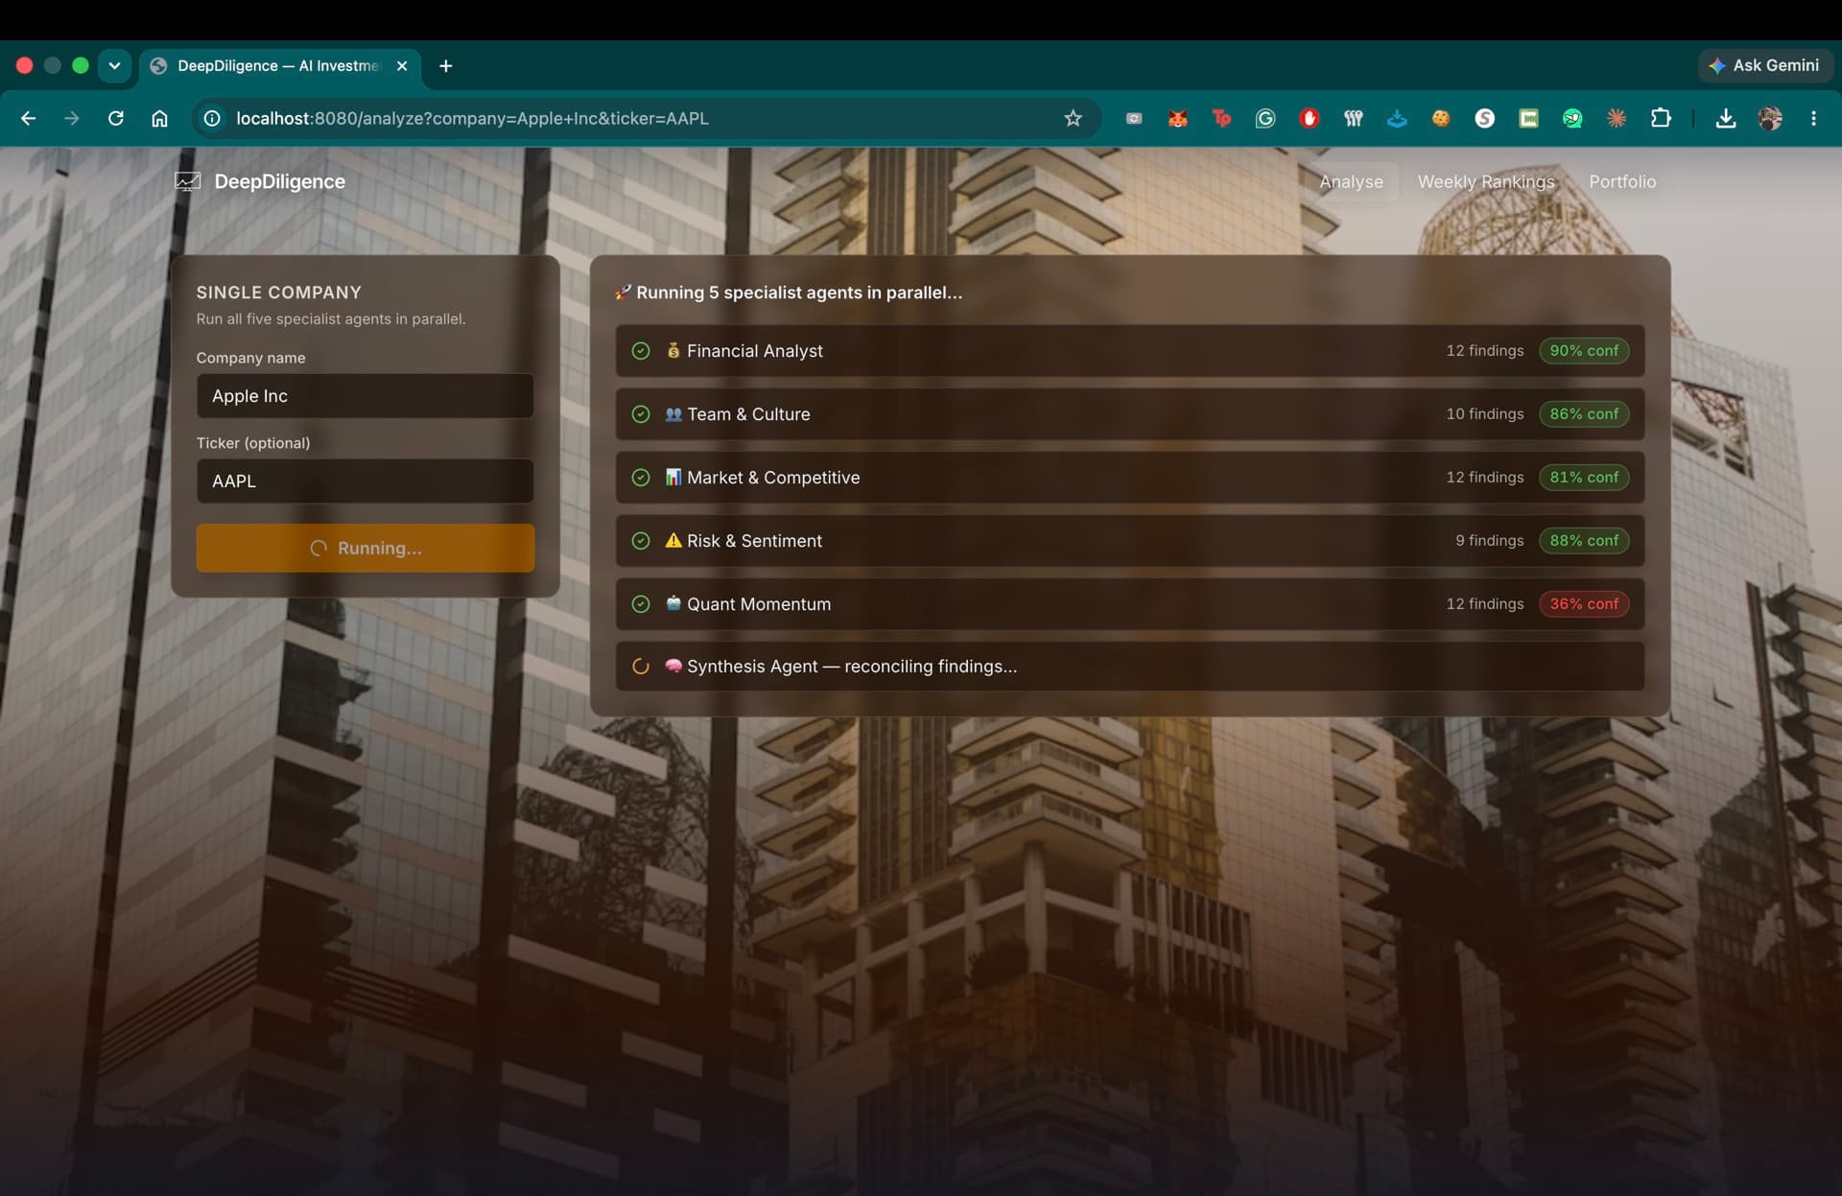Click the 90% conf badge

1584,351
